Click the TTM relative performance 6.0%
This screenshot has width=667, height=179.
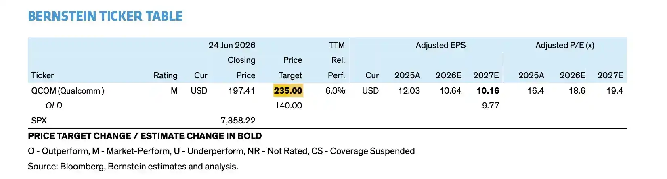coord(335,91)
